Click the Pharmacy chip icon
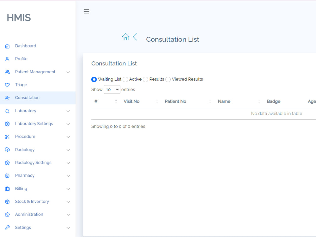The width and height of the screenshot is (316, 237). pyautogui.click(x=7, y=176)
